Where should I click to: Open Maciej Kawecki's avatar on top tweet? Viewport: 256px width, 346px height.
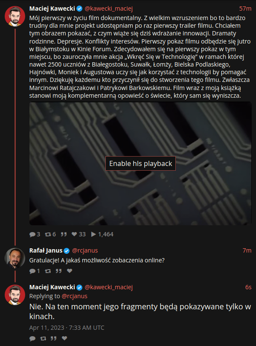click(15, 16)
